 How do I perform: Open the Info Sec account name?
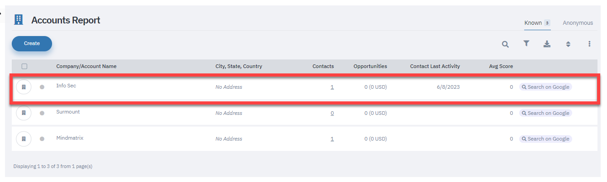click(x=66, y=86)
